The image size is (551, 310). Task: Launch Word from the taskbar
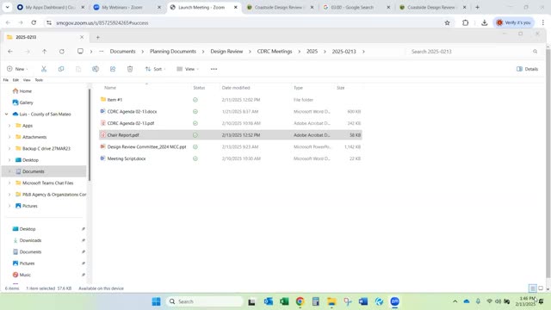coord(363,301)
